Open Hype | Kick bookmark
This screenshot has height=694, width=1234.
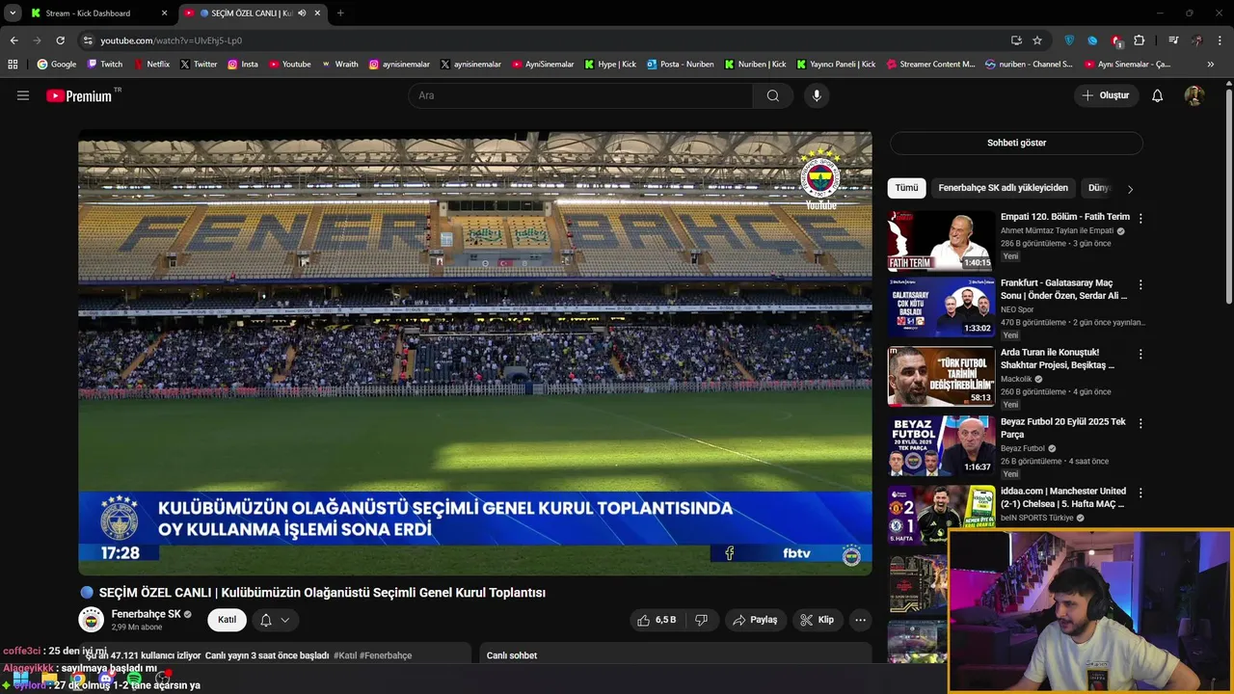[610, 65]
